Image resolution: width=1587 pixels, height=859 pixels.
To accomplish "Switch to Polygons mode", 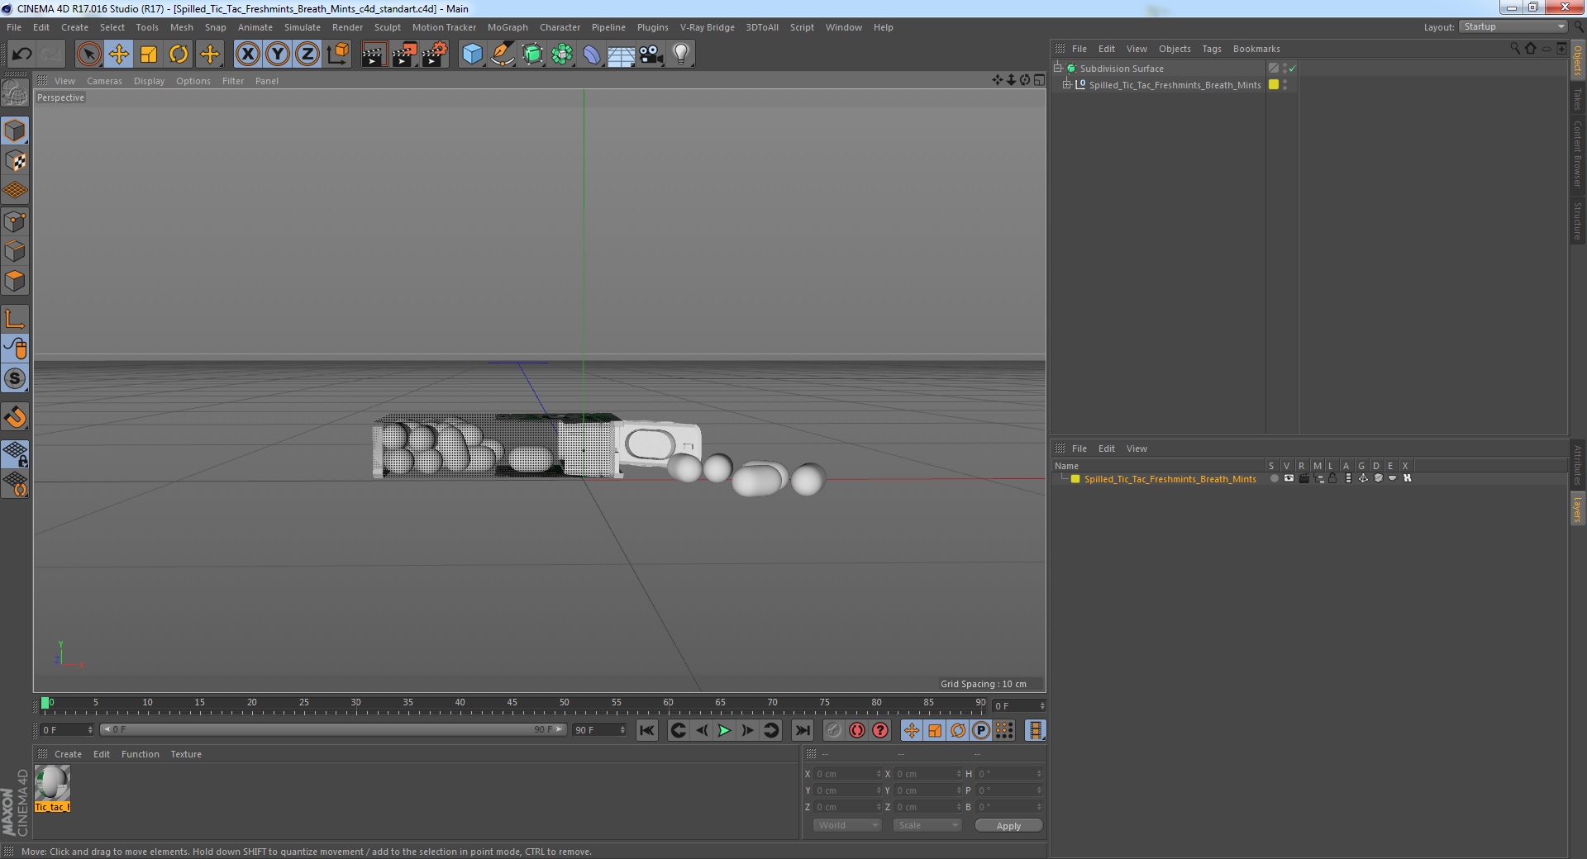I will (15, 281).
